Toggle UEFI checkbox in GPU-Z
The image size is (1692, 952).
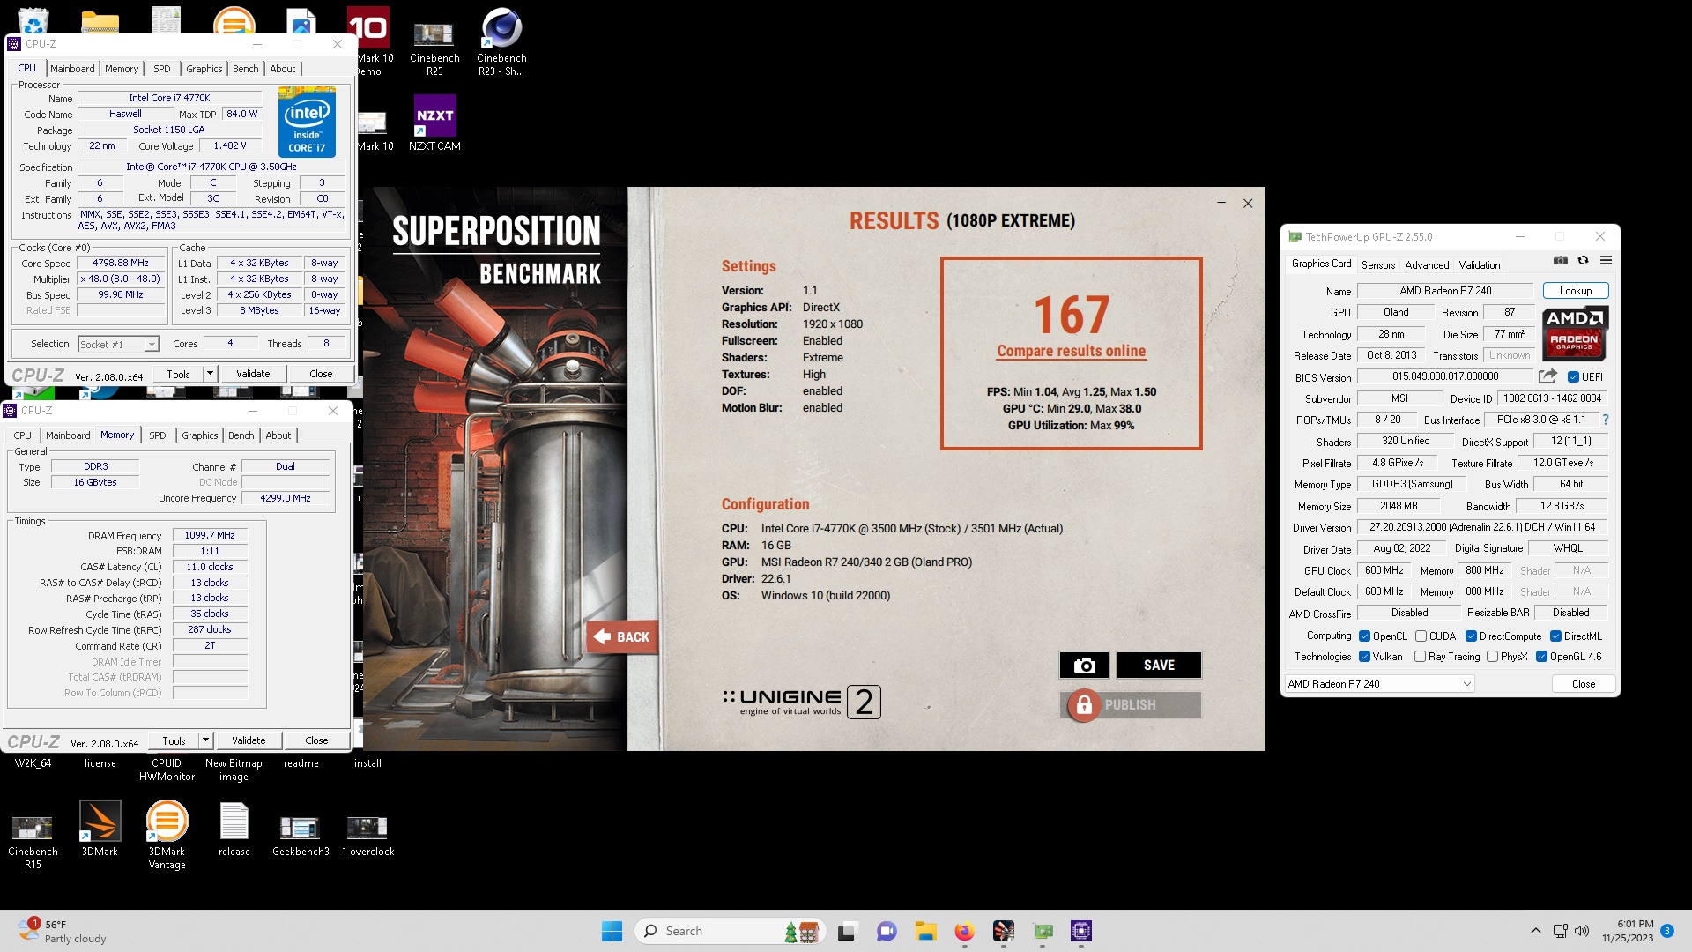point(1573,377)
